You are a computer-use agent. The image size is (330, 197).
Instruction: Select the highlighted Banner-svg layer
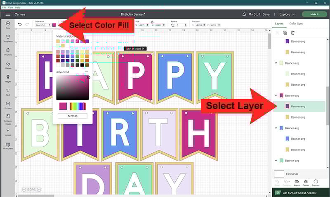tap(299, 107)
